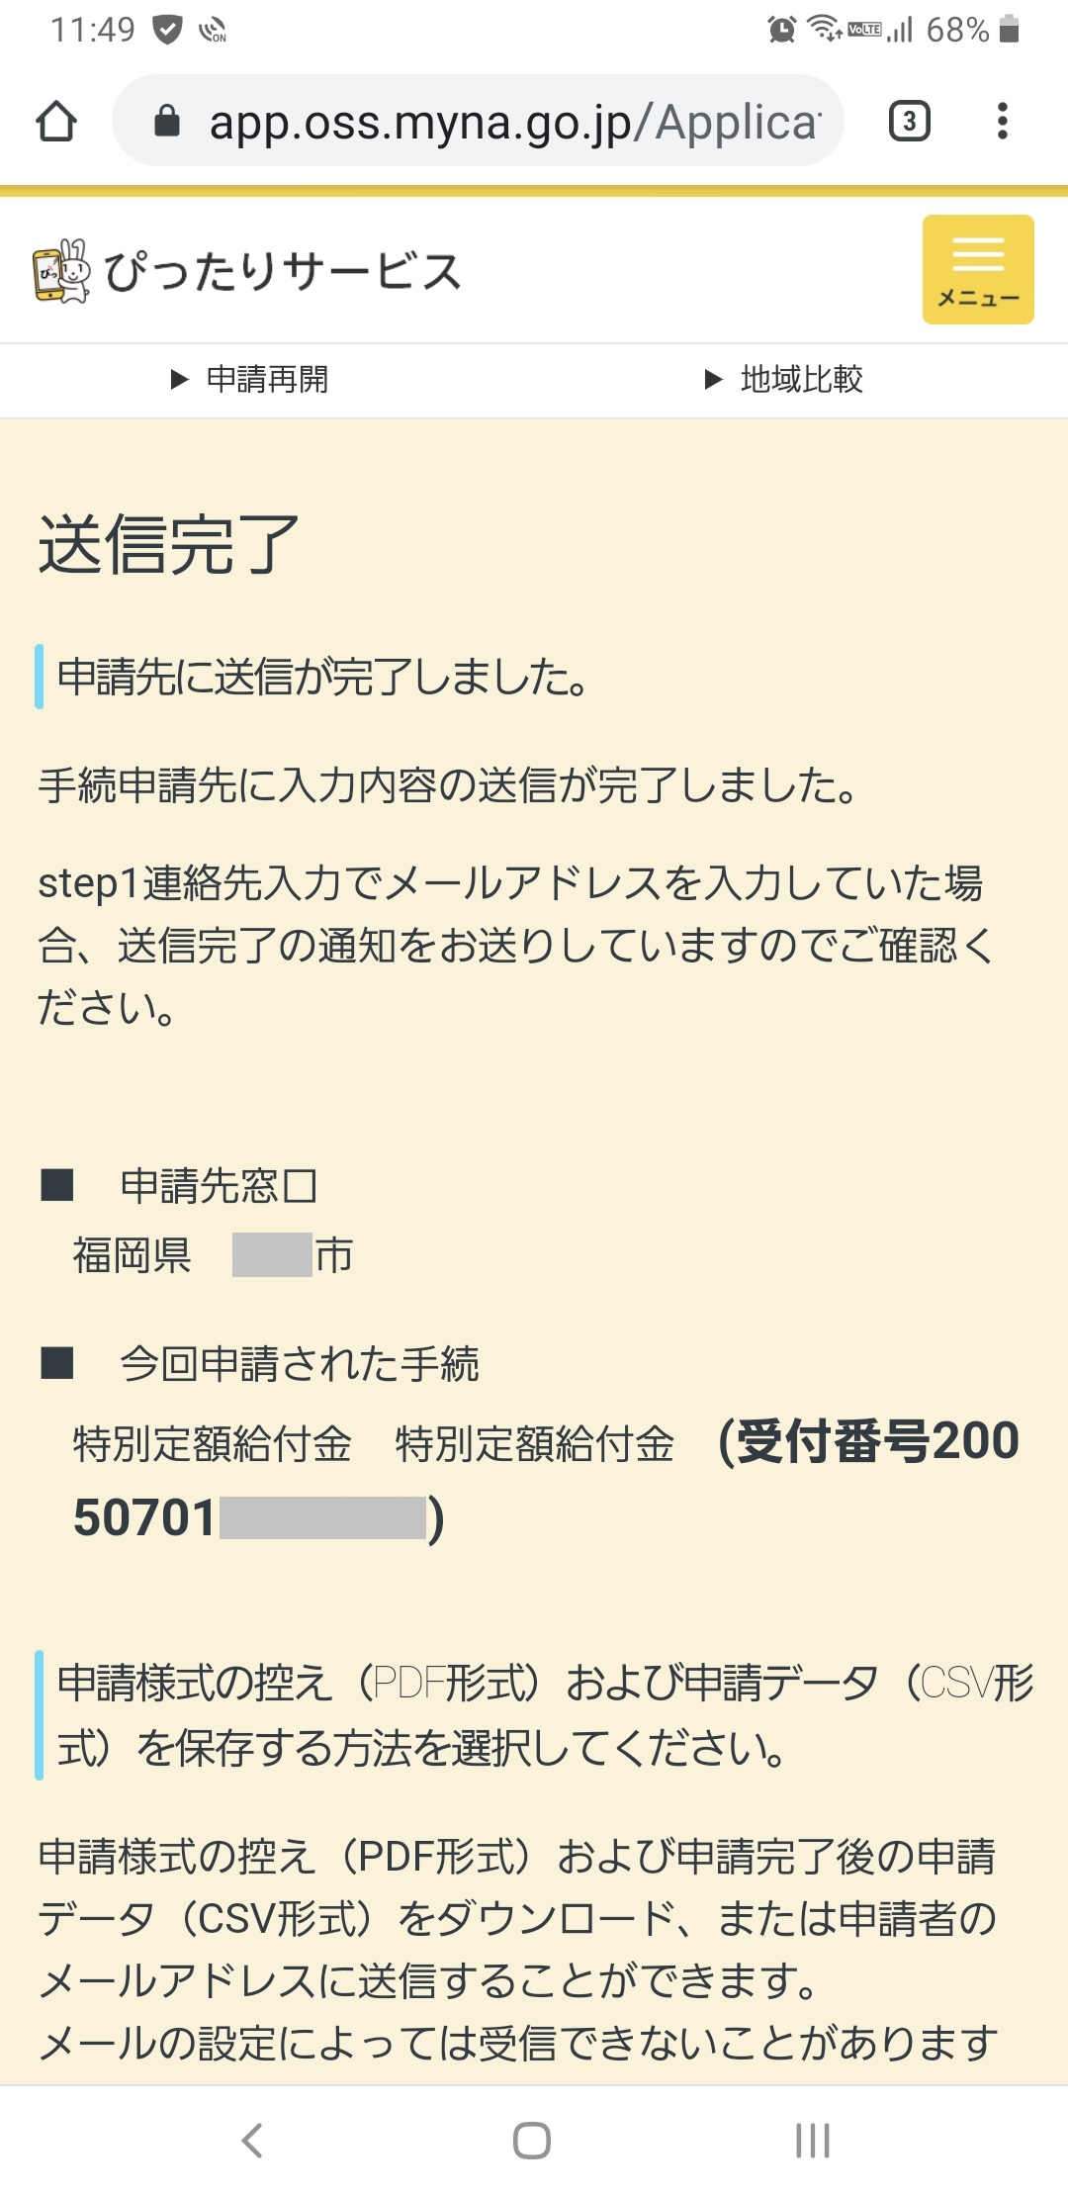This screenshot has height=2196, width=1068.
Task: Tap the ぴったりサービス rabbit logo
Action: click(x=61, y=271)
